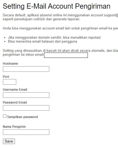Enable the Tampilkan password checkbox
This screenshot has height=148, width=118.
tap(4, 116)
